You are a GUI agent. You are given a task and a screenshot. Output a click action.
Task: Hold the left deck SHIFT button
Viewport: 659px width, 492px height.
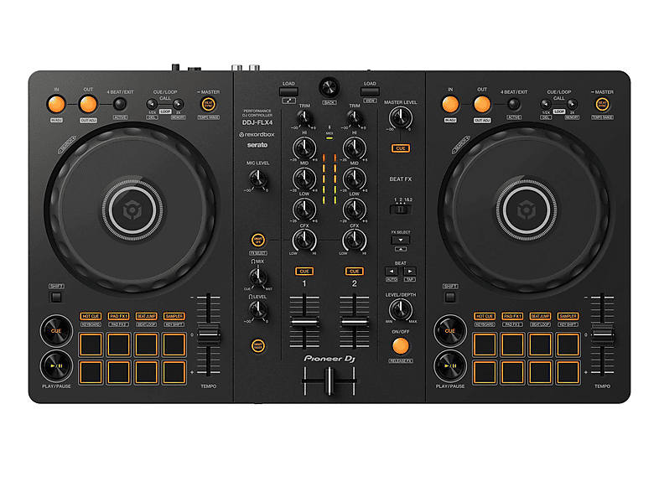point(56,298)
